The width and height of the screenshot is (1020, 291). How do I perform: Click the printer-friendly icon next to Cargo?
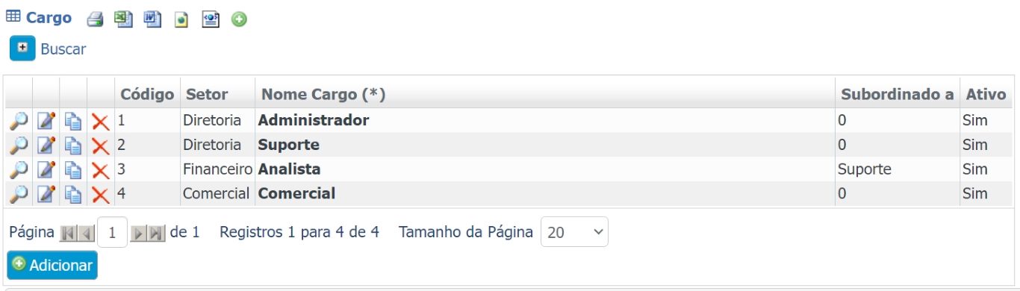click(94, 19)
